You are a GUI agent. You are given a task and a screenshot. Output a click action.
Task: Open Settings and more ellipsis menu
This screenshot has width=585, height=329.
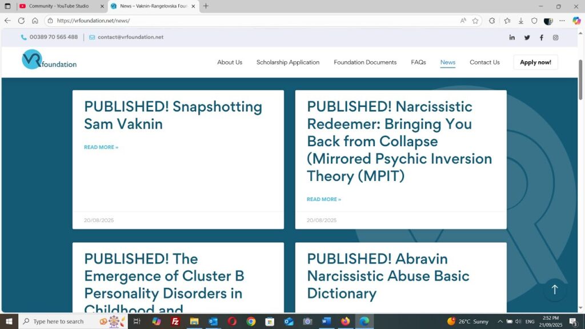562,21
